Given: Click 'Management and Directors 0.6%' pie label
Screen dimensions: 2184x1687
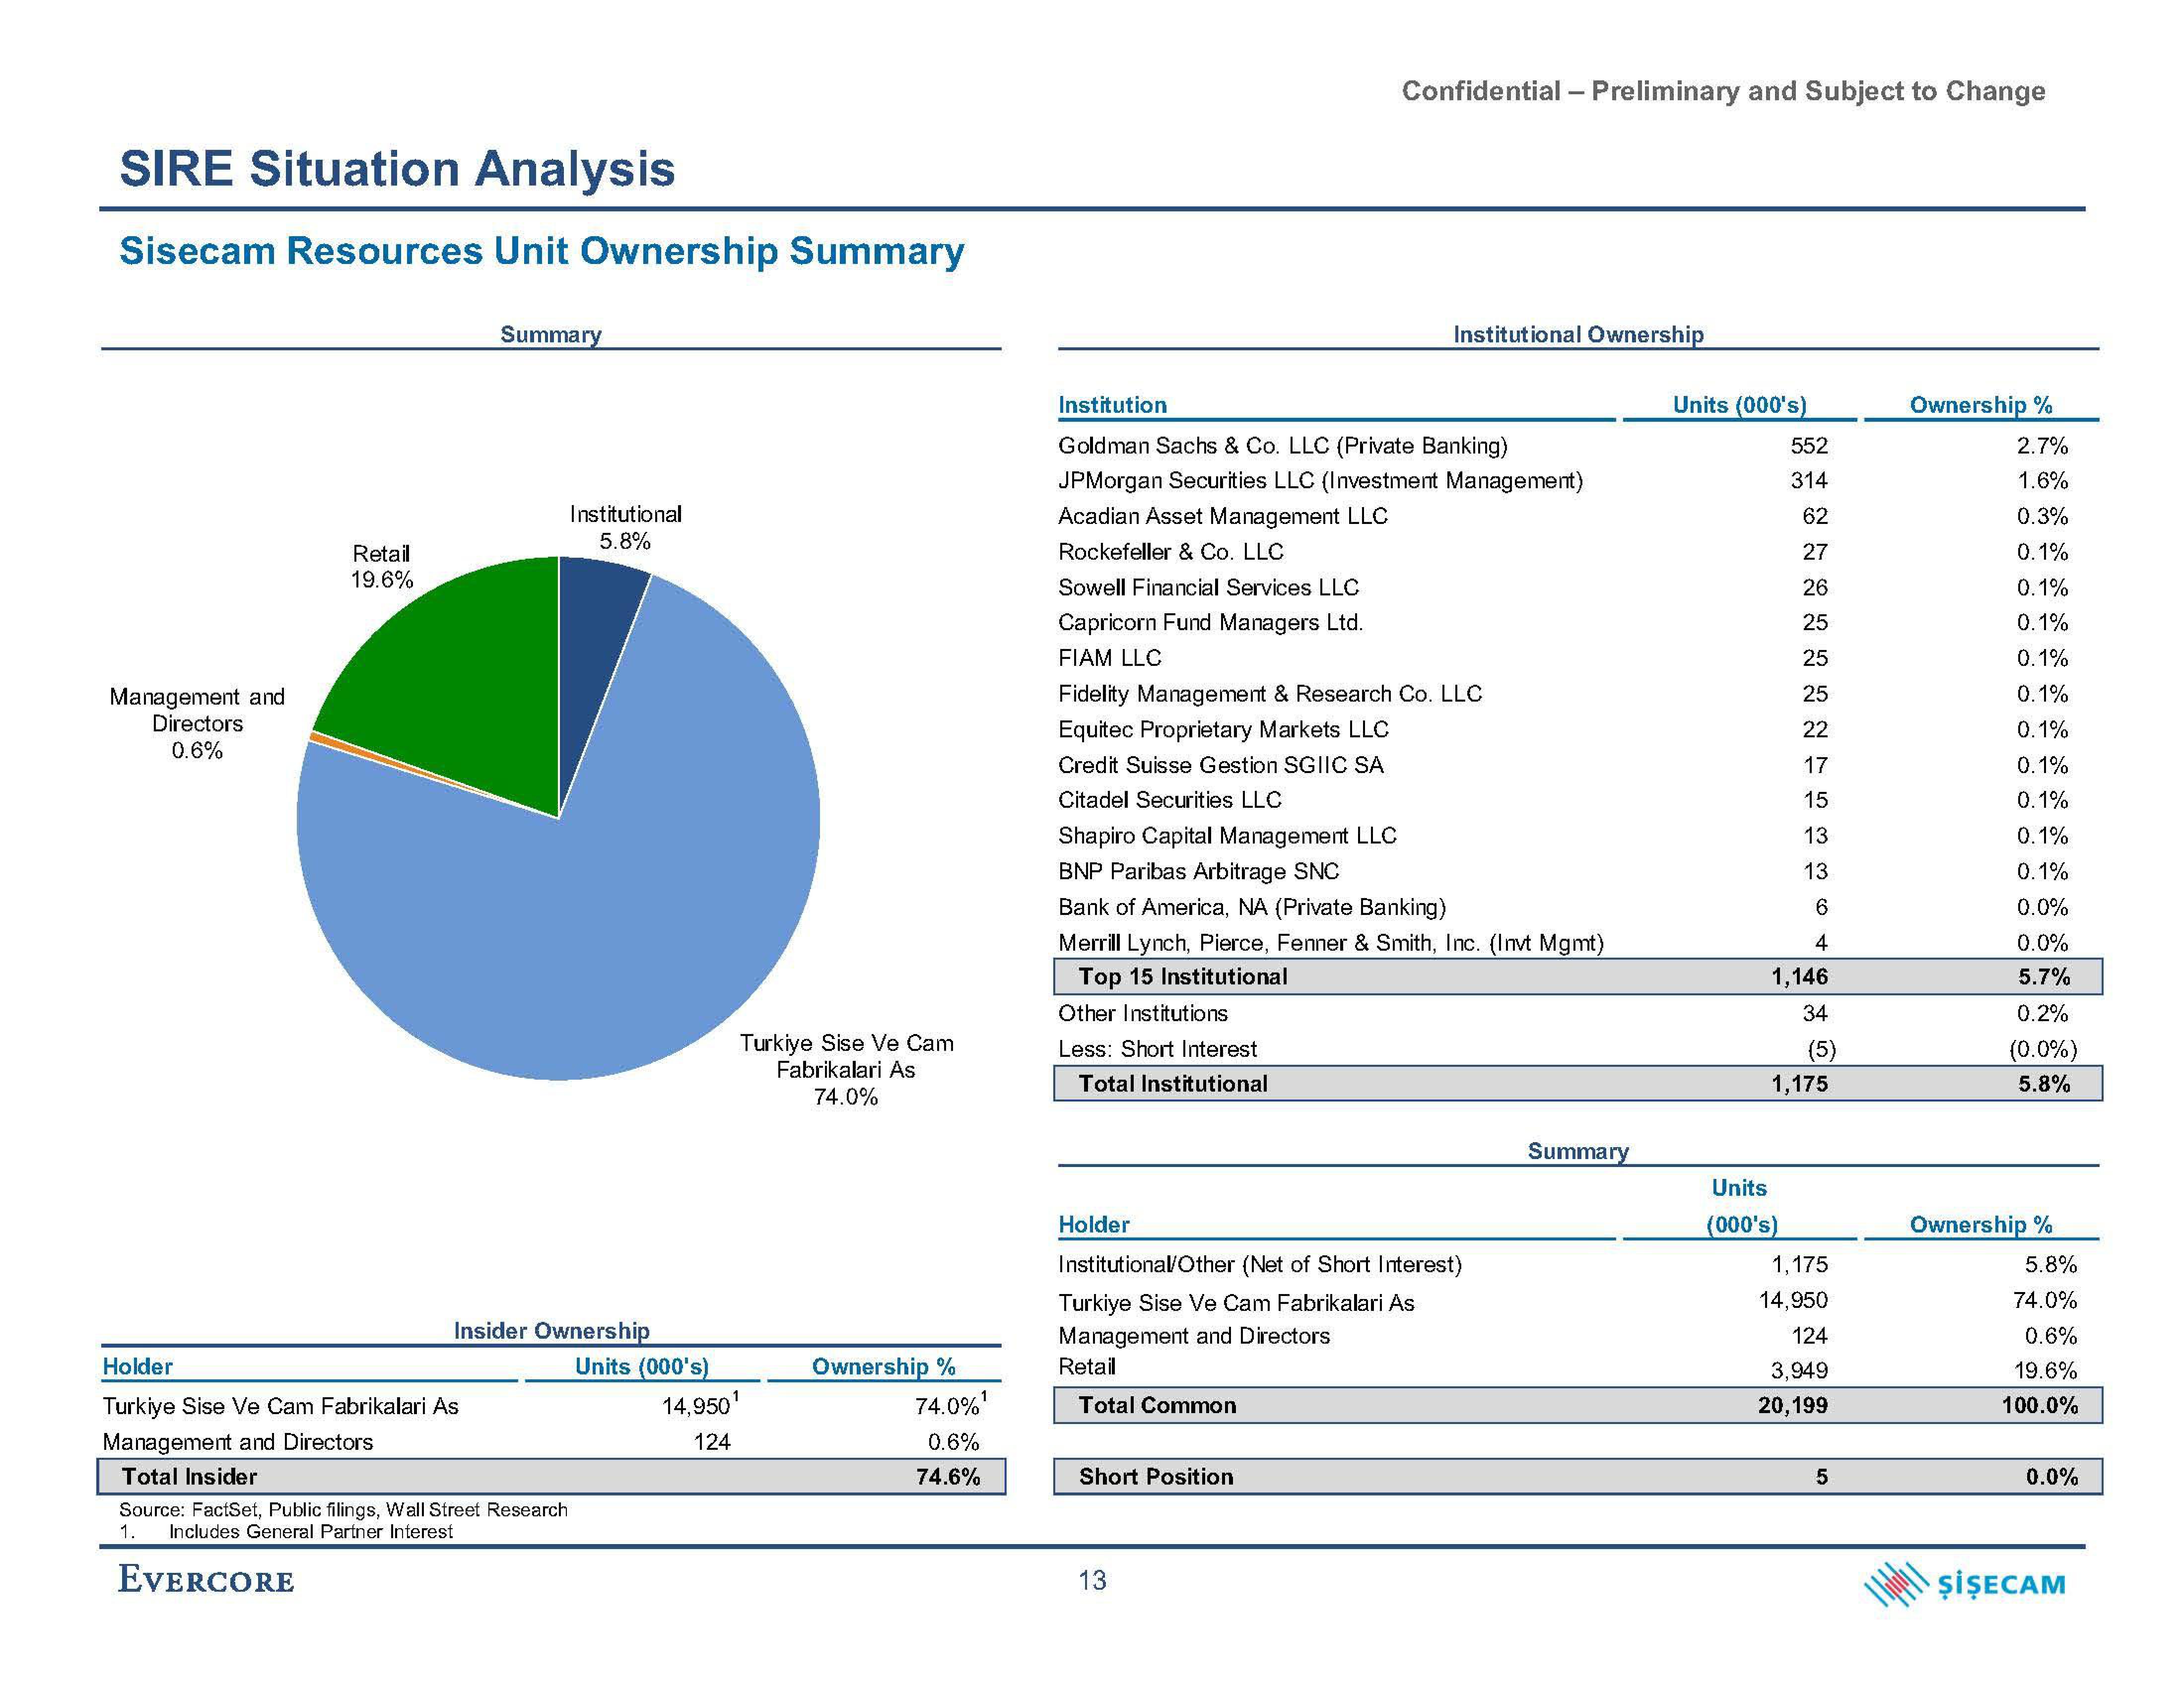Looking at the screenshot, I should pos(197,723).
